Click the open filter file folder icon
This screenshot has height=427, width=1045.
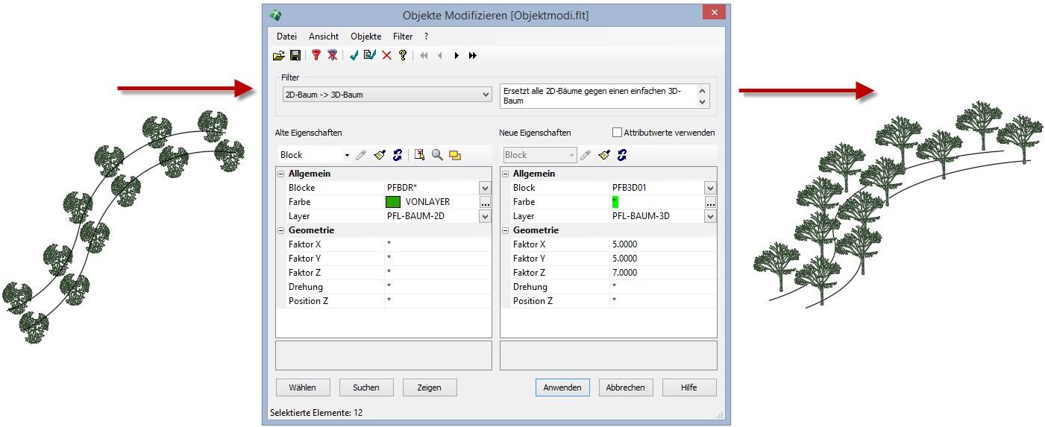(279, 55)
